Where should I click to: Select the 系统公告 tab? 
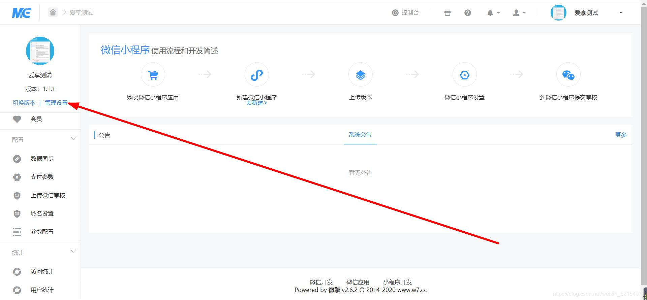pyautogui.click(x=360, y=135)
